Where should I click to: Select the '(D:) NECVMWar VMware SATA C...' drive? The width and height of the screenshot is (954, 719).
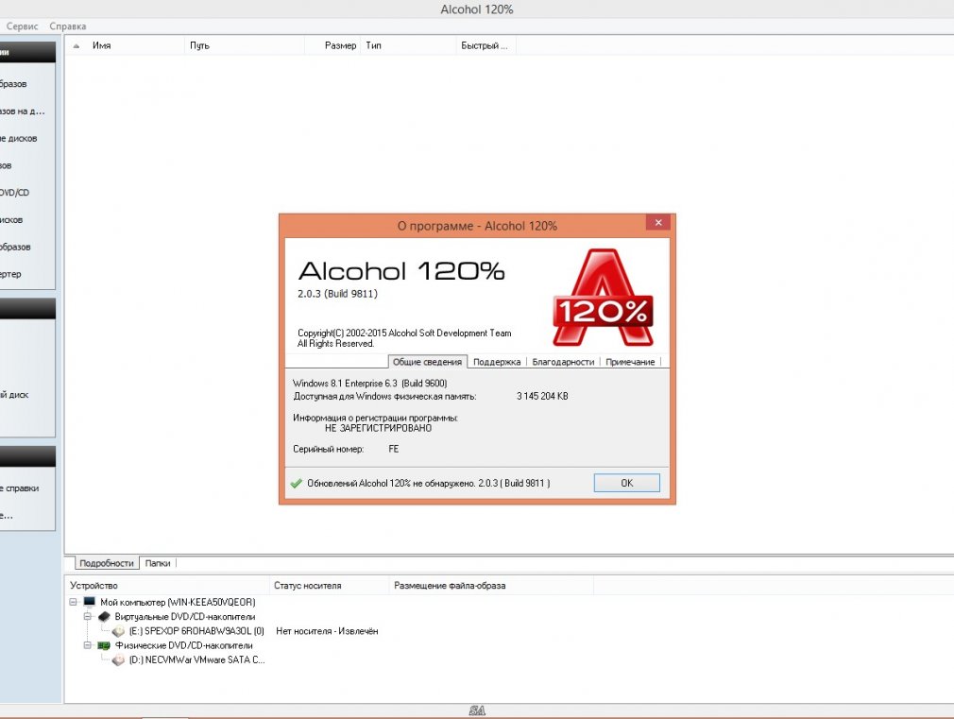(196, 659)
